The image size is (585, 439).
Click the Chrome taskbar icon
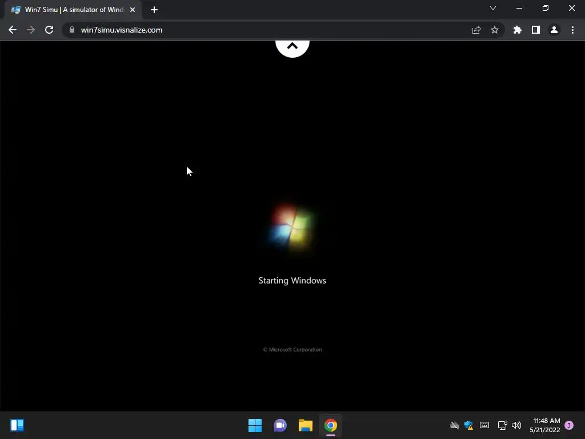[331, 425]
